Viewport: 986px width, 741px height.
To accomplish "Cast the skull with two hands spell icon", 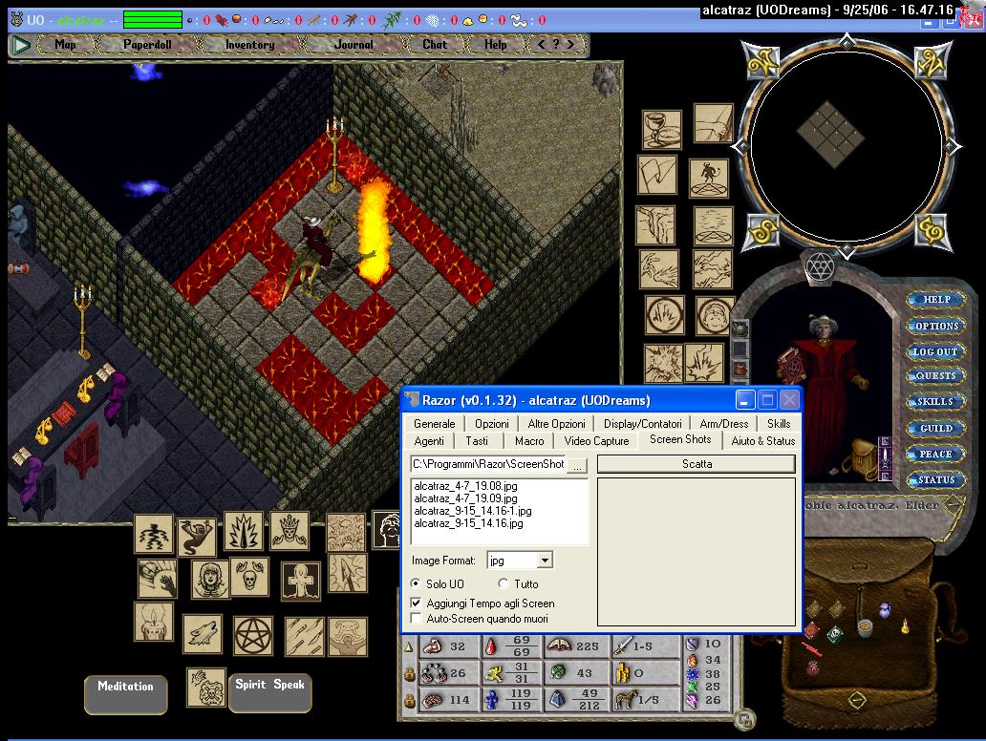I will [249, 576].
